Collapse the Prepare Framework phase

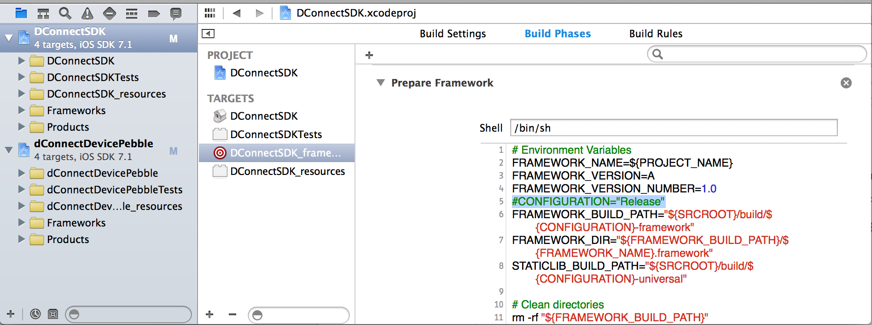[x=380, y=83]
